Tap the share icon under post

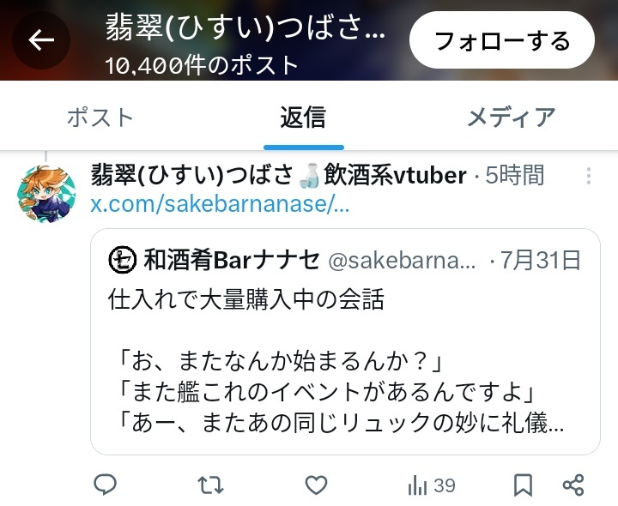coord(573,485)
